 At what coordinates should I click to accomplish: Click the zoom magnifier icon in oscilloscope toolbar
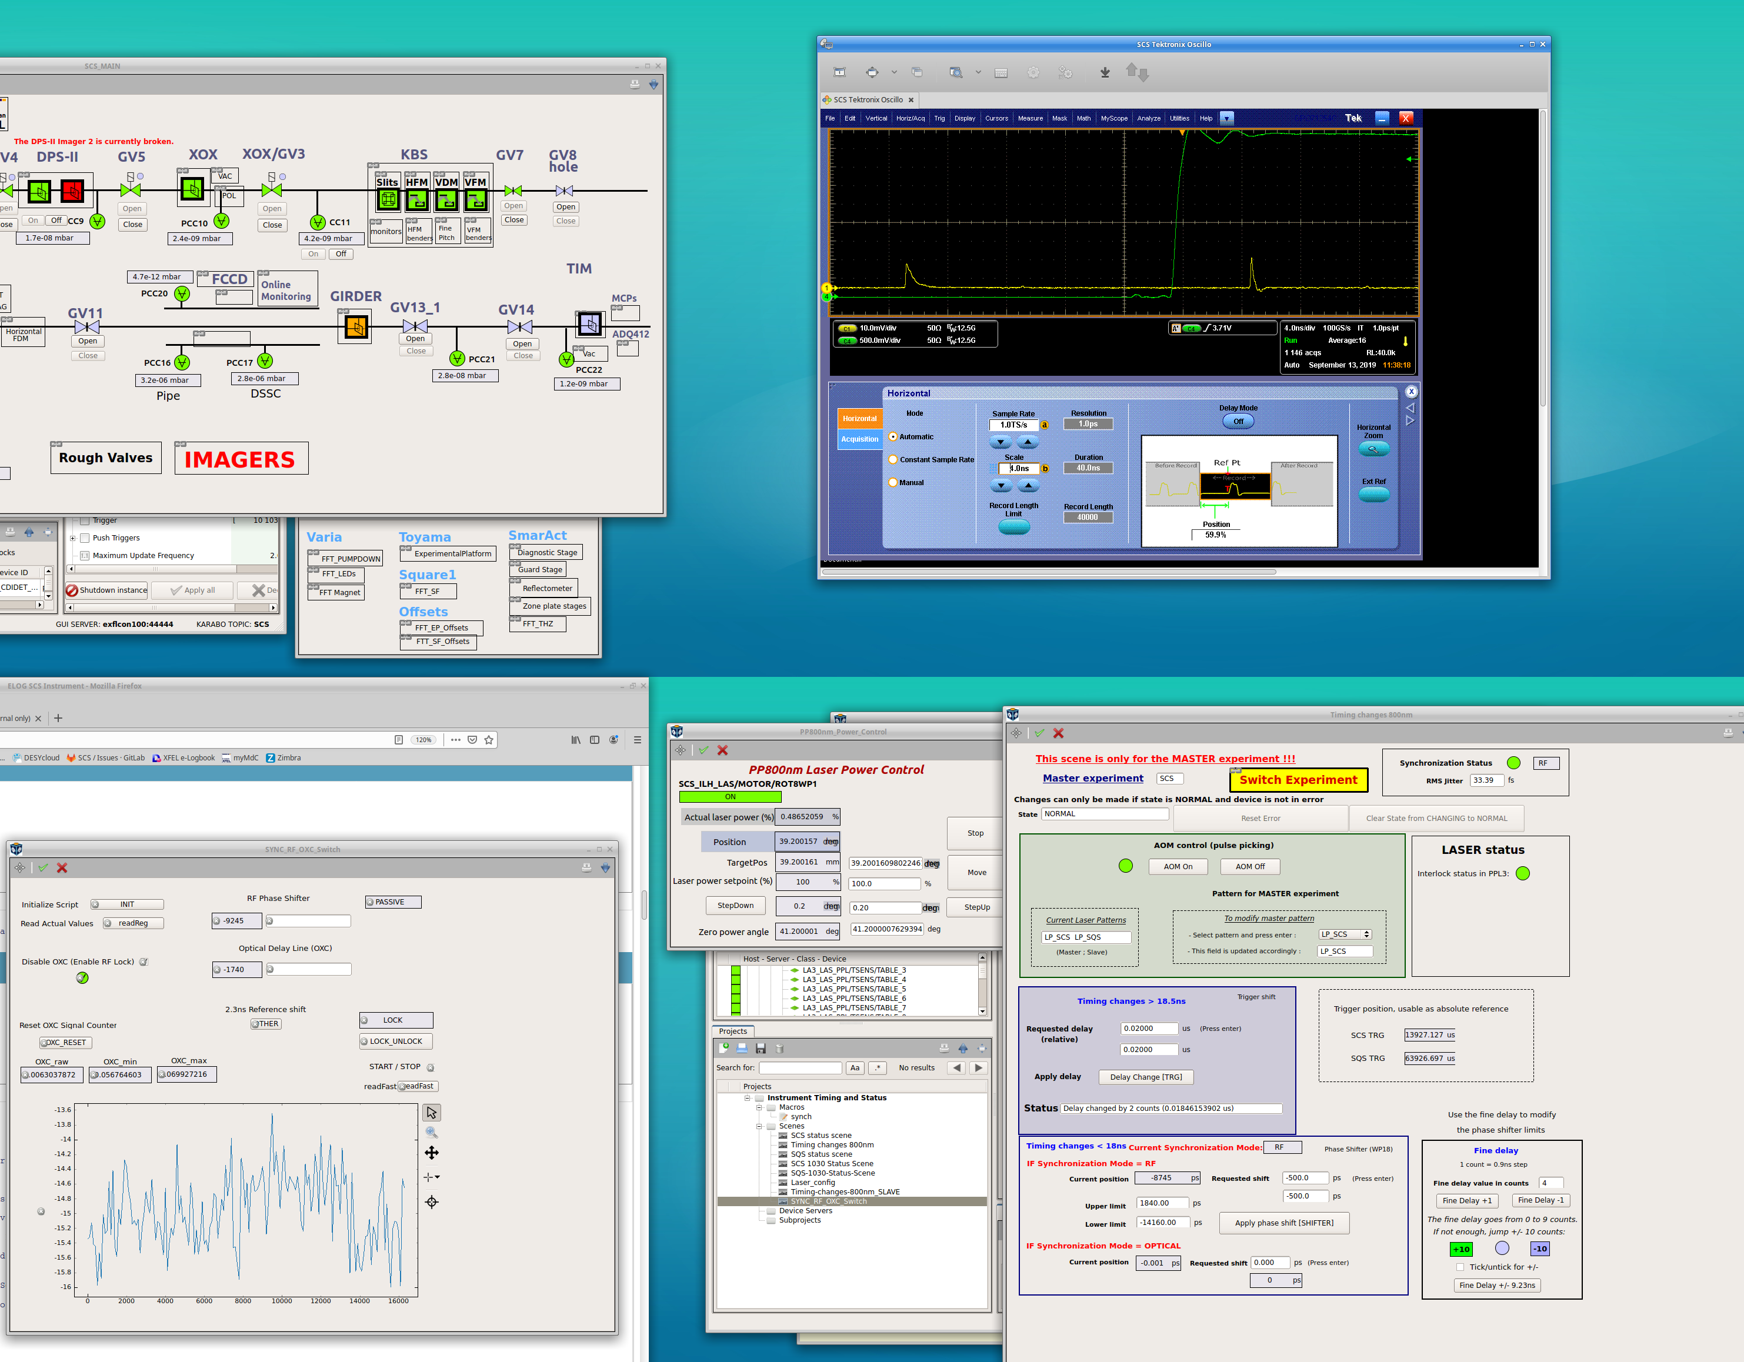click(955, 73)
